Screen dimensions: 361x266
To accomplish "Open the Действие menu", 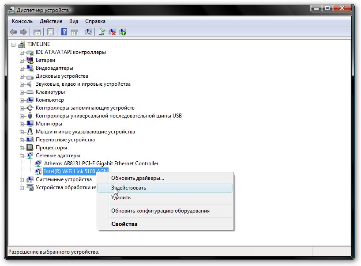I will pos(51,21).
